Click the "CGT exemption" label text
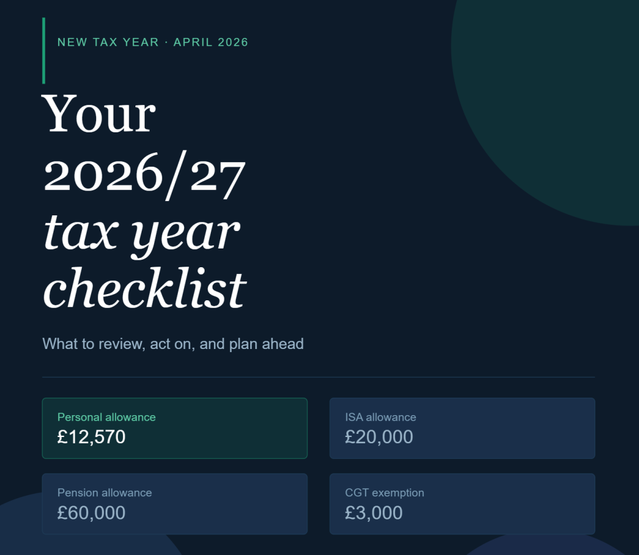This screenshot has width=639, height=555. point(384,493)
